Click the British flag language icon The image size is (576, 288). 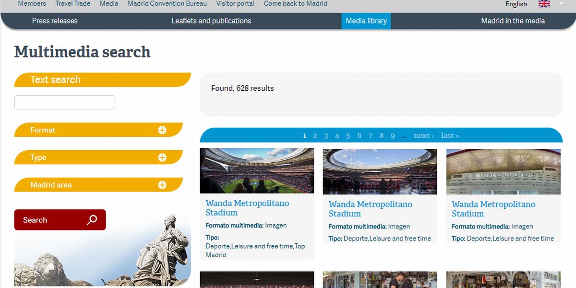[x=544, y=3]
